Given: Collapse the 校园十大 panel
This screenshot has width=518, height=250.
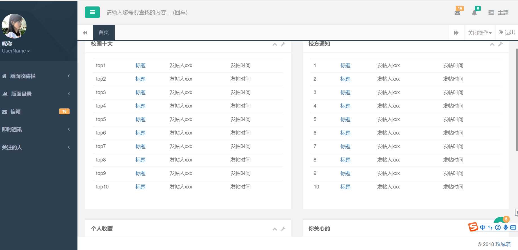Looking at the screenshot, I should click(275, 44).
